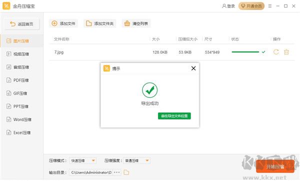Screen dimensions: 300x181
Task: Click the three-dots browse output directory button
Action: (x=116, y=172)
